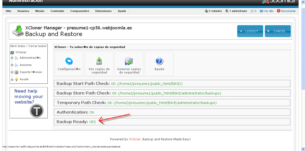The height and width of the screenshot is (151, 305).
Task: Click the Backup Start Path Check row
Action: tap(172, 84)
